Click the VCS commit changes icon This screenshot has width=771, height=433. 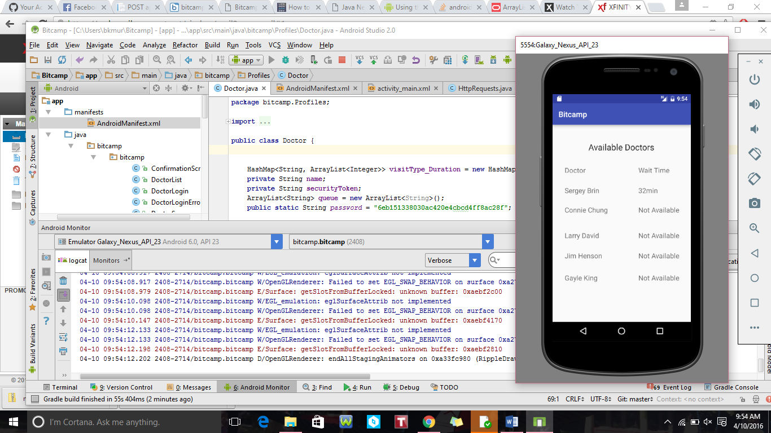[374, 60]
